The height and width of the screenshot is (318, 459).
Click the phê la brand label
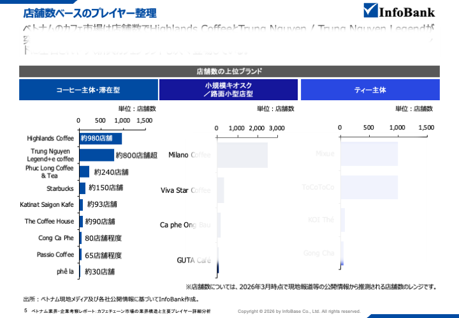[65, 271]
